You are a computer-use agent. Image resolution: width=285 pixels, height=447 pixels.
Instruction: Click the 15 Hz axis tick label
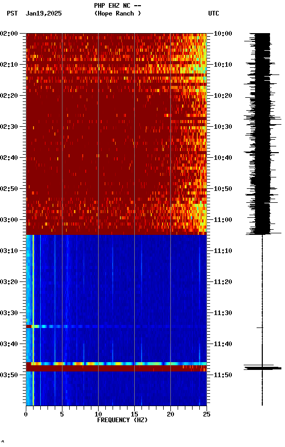(134, 414)
